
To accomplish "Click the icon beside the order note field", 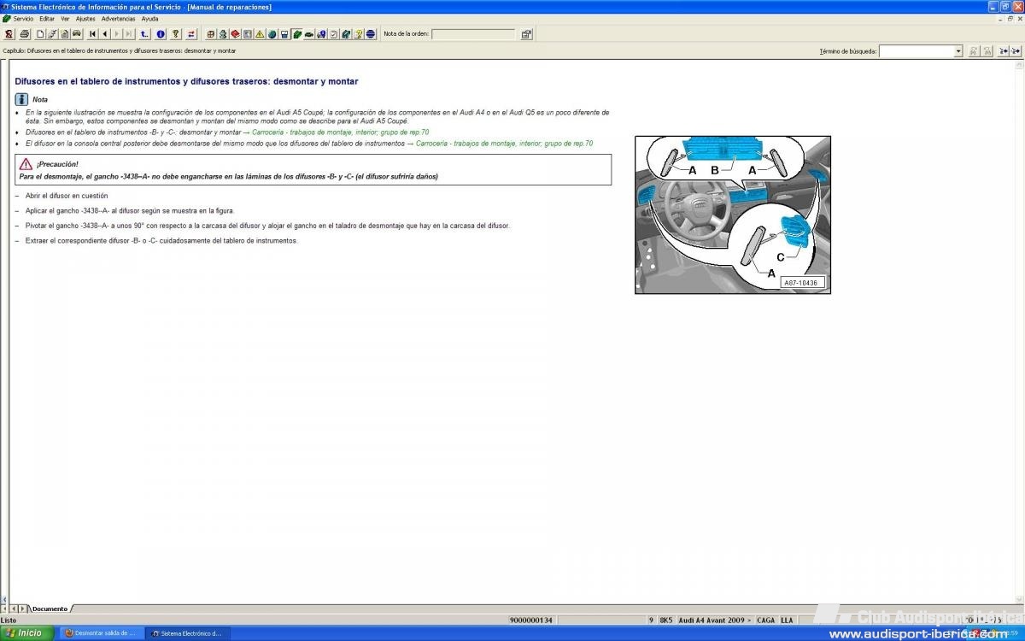I will click(526, 34).
